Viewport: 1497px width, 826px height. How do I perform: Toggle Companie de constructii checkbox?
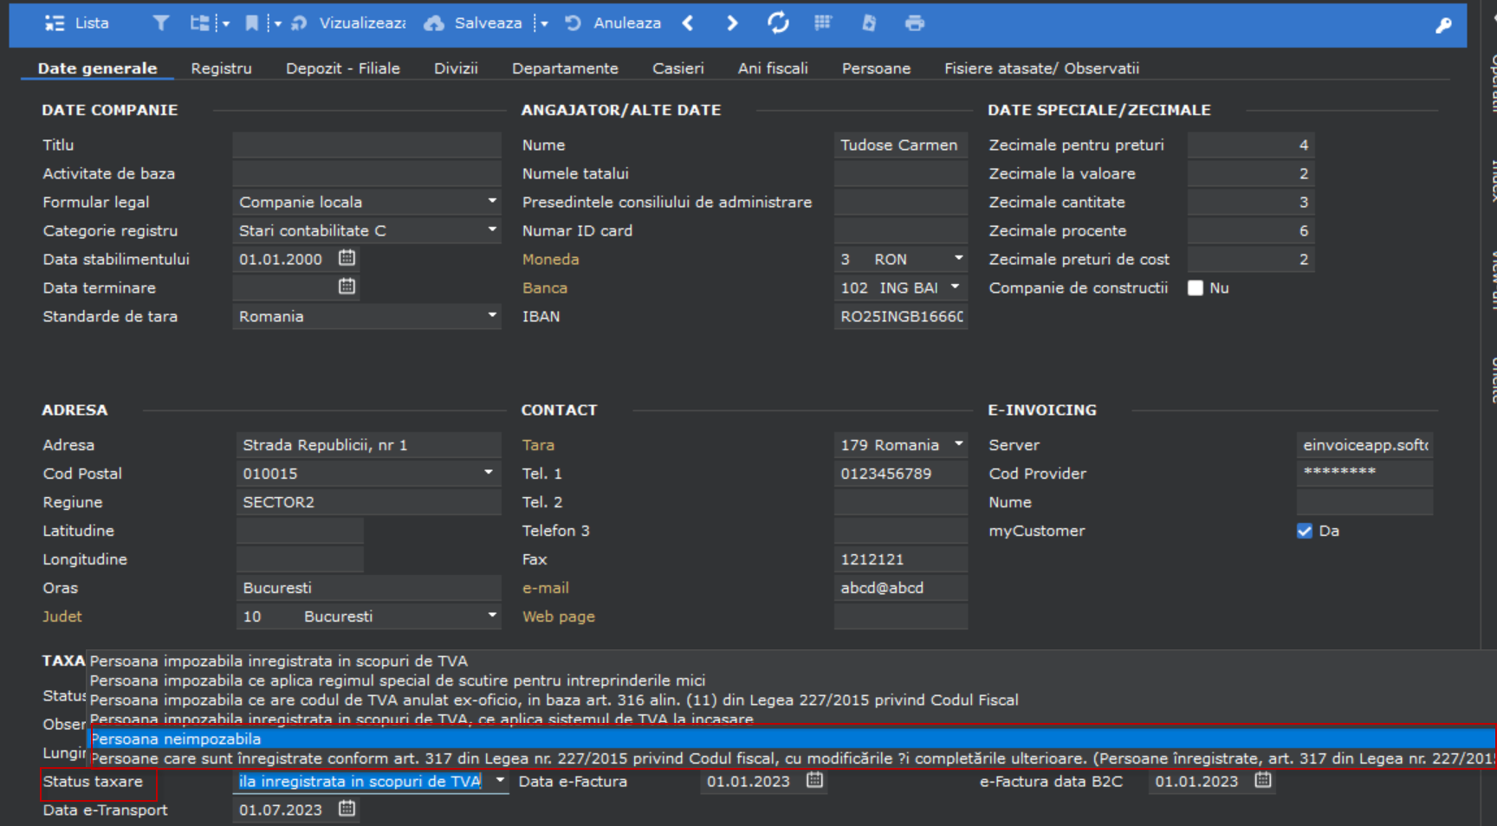click(1196, 288)
